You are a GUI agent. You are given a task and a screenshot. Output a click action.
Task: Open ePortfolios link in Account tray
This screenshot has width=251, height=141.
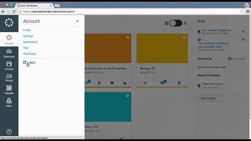(29, 54)
